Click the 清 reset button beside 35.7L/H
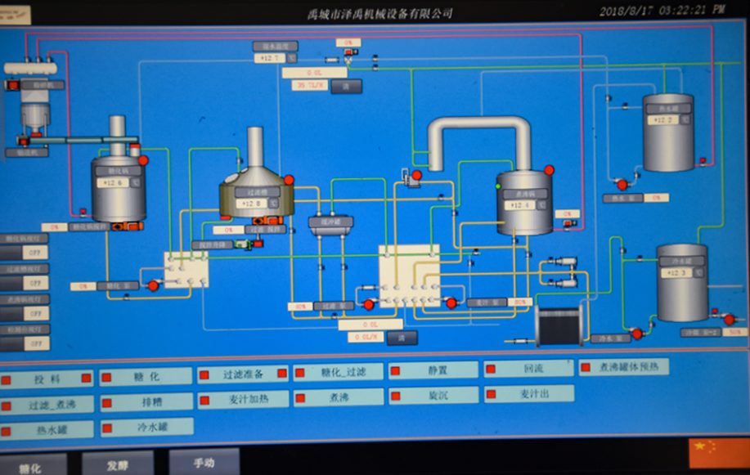This screenshot has width=750, height=475. [346, 87]
